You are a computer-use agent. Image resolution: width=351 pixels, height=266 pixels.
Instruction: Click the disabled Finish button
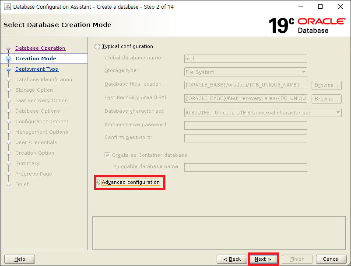tap(297, 259)
